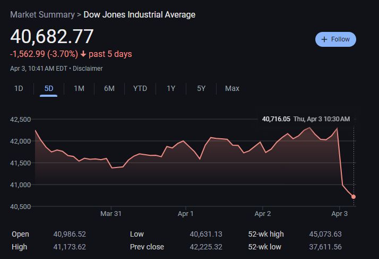Click the Dow Jones Industrial Average title
This screenshot has width=379, height=259.
[x=140, y=14]
